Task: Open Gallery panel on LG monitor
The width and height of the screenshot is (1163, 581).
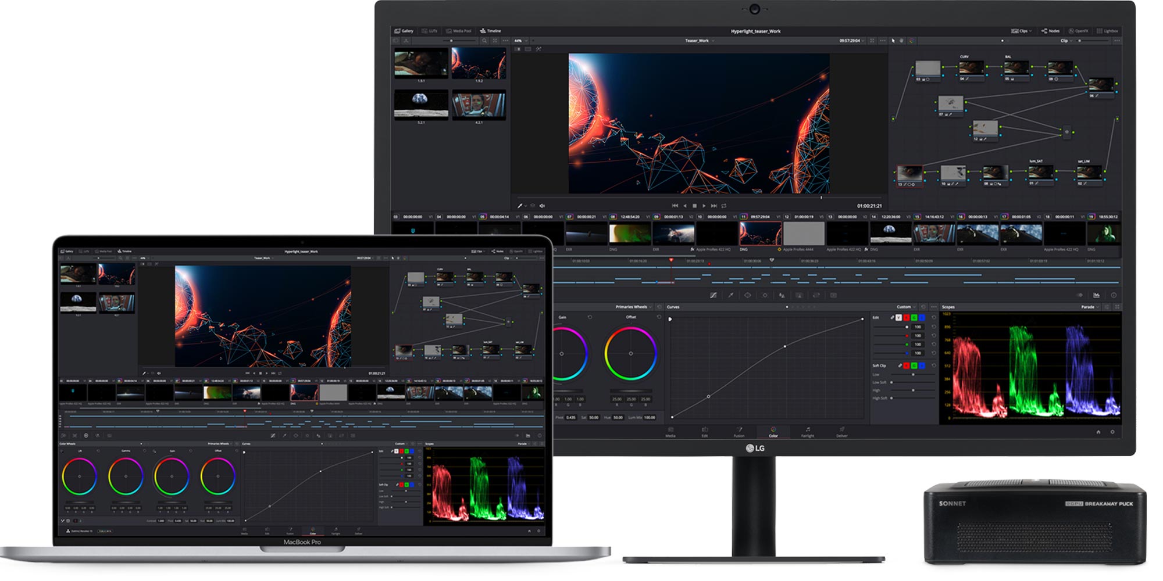Action: coord(404,31)
